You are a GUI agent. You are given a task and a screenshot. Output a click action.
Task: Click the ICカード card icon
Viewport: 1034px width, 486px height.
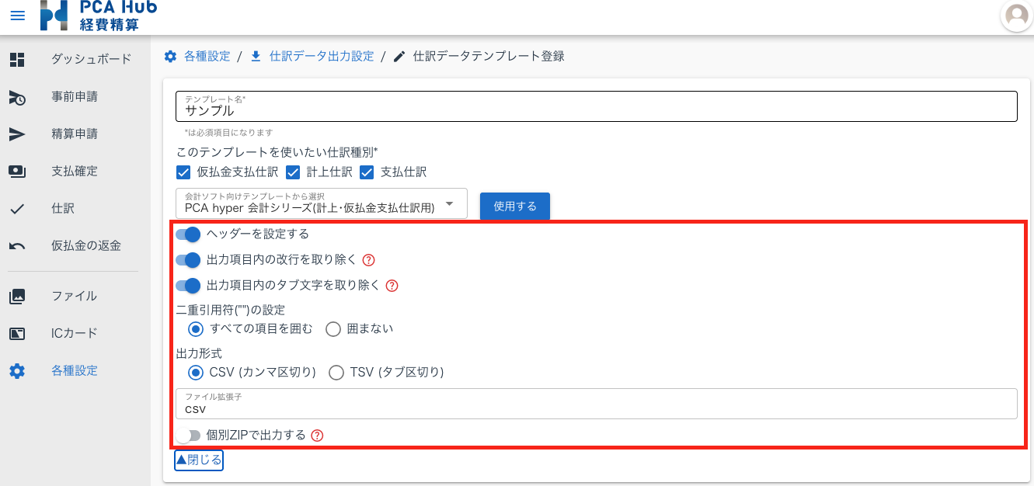(17, 334)
